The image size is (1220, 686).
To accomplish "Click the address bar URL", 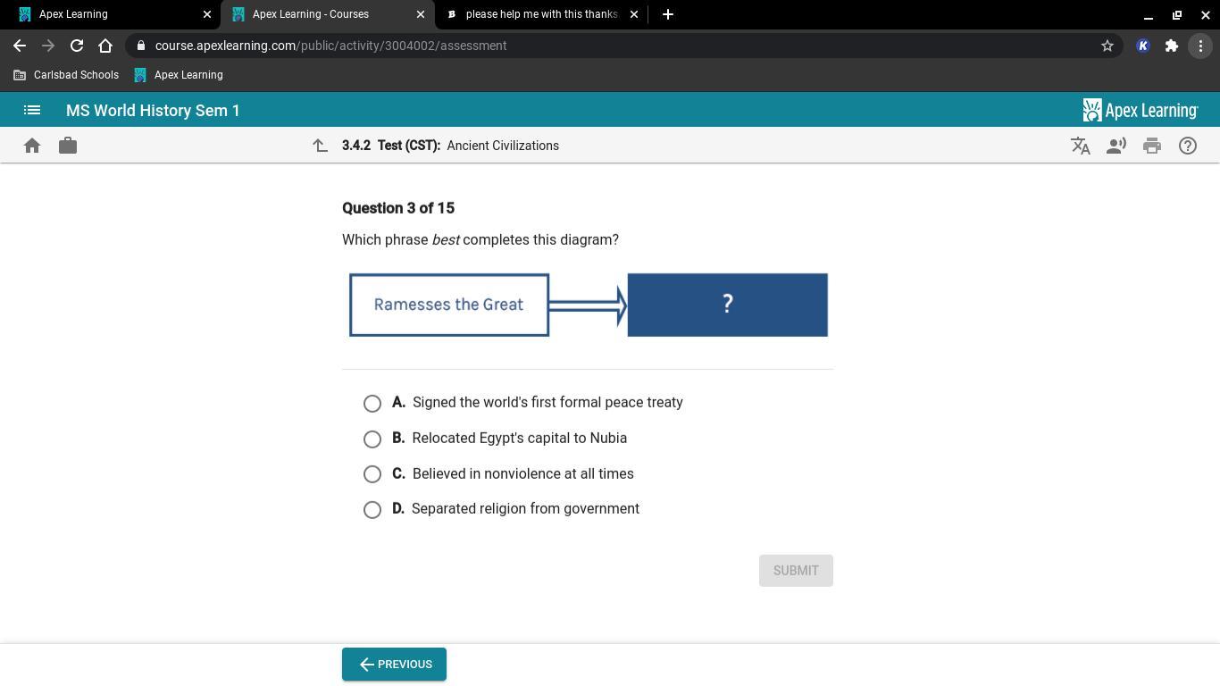I will point(330,46).
